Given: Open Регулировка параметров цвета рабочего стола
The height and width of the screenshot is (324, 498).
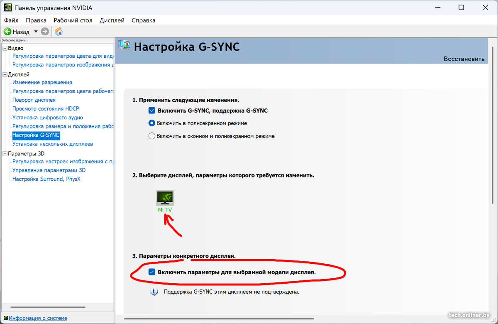Looking at the screenshot, I should point(63,91).
